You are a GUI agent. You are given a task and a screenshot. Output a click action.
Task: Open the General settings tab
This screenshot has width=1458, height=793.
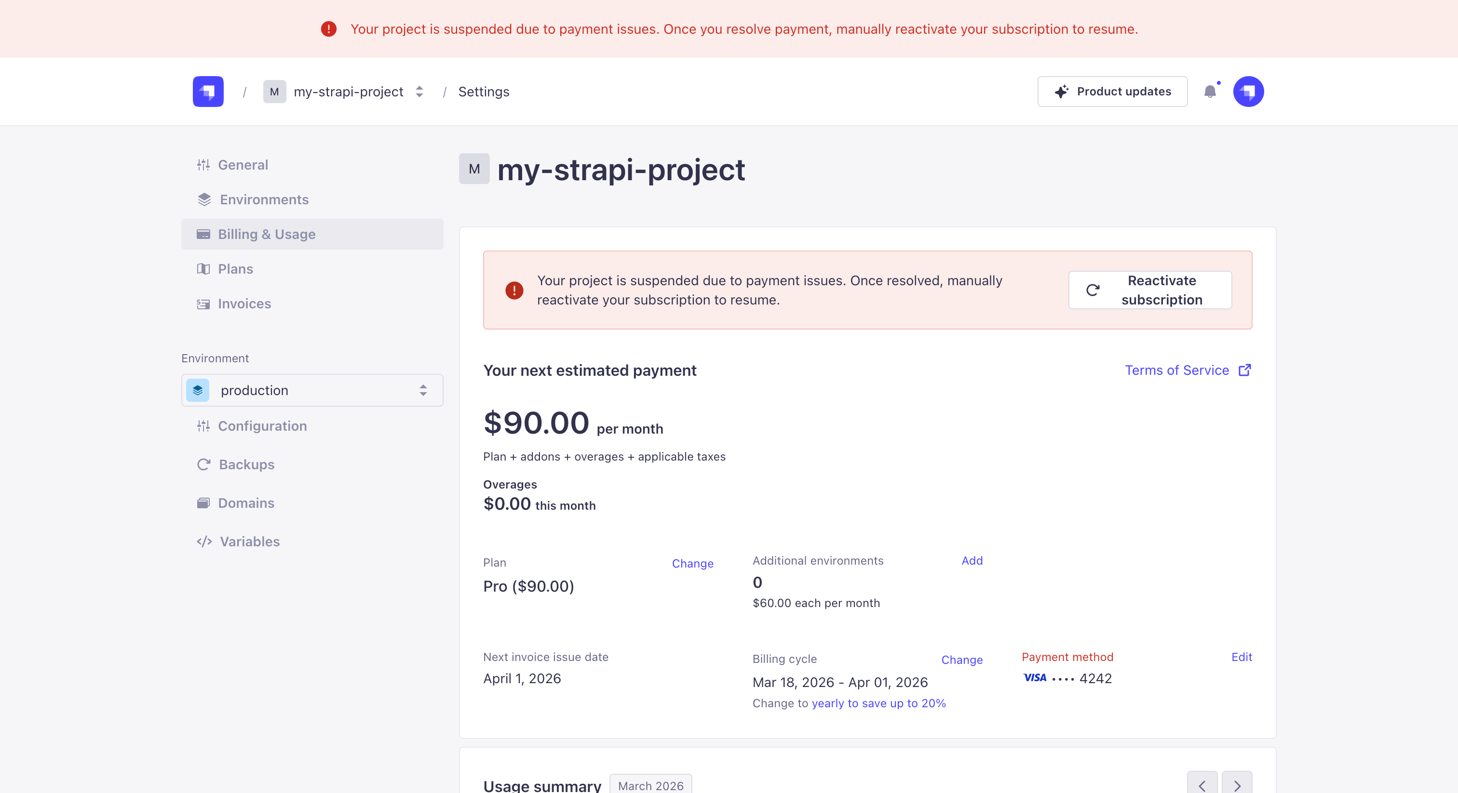click(243, 165)
